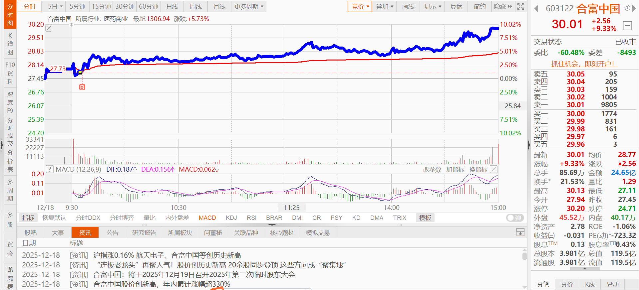
Task: Click 改参数 to edit MACD parameters
Action: (432, 169)
